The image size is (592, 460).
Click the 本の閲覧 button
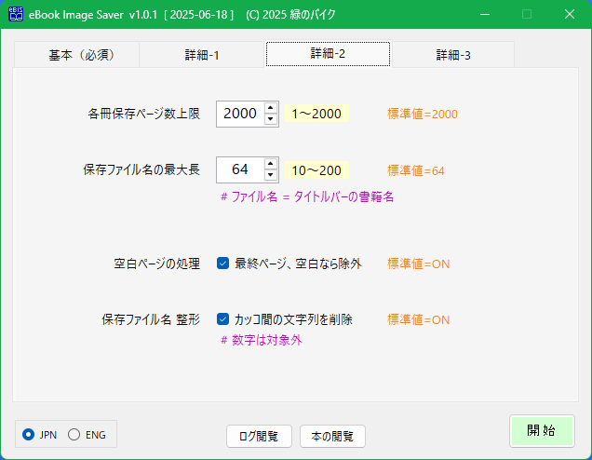(x=332, y=436)
